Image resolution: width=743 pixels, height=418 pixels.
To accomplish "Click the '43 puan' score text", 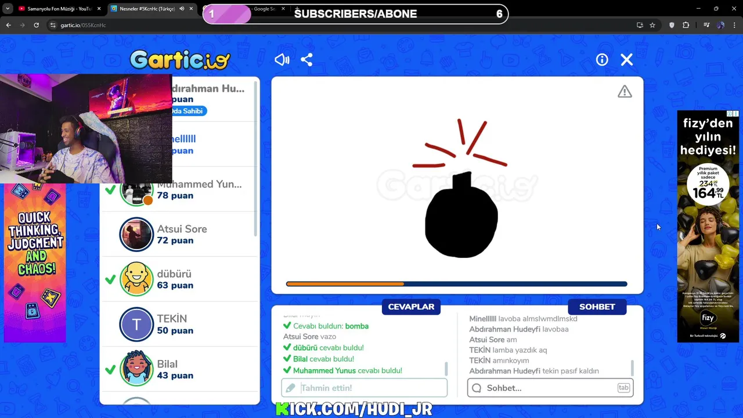I will (x=175, y=375).
